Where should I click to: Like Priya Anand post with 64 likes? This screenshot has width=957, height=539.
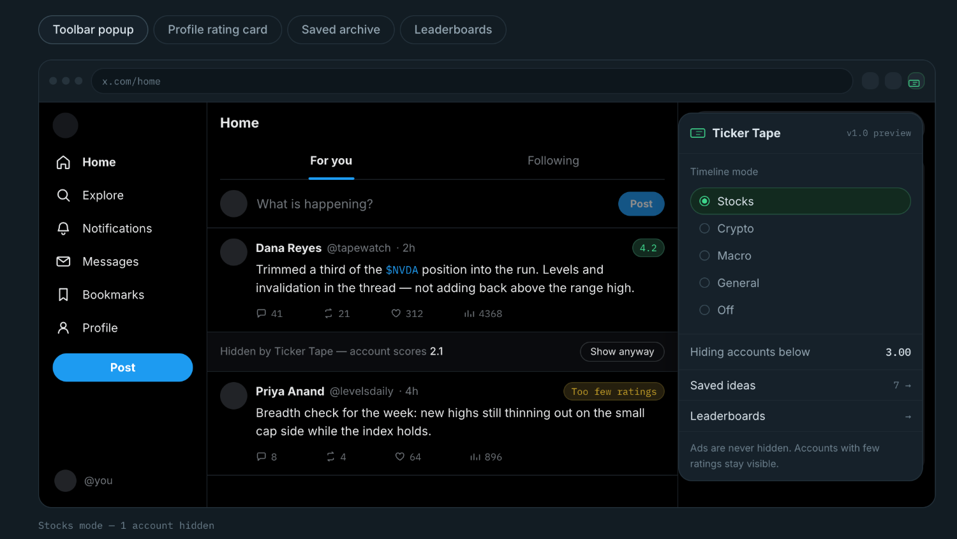click(408, 457)
